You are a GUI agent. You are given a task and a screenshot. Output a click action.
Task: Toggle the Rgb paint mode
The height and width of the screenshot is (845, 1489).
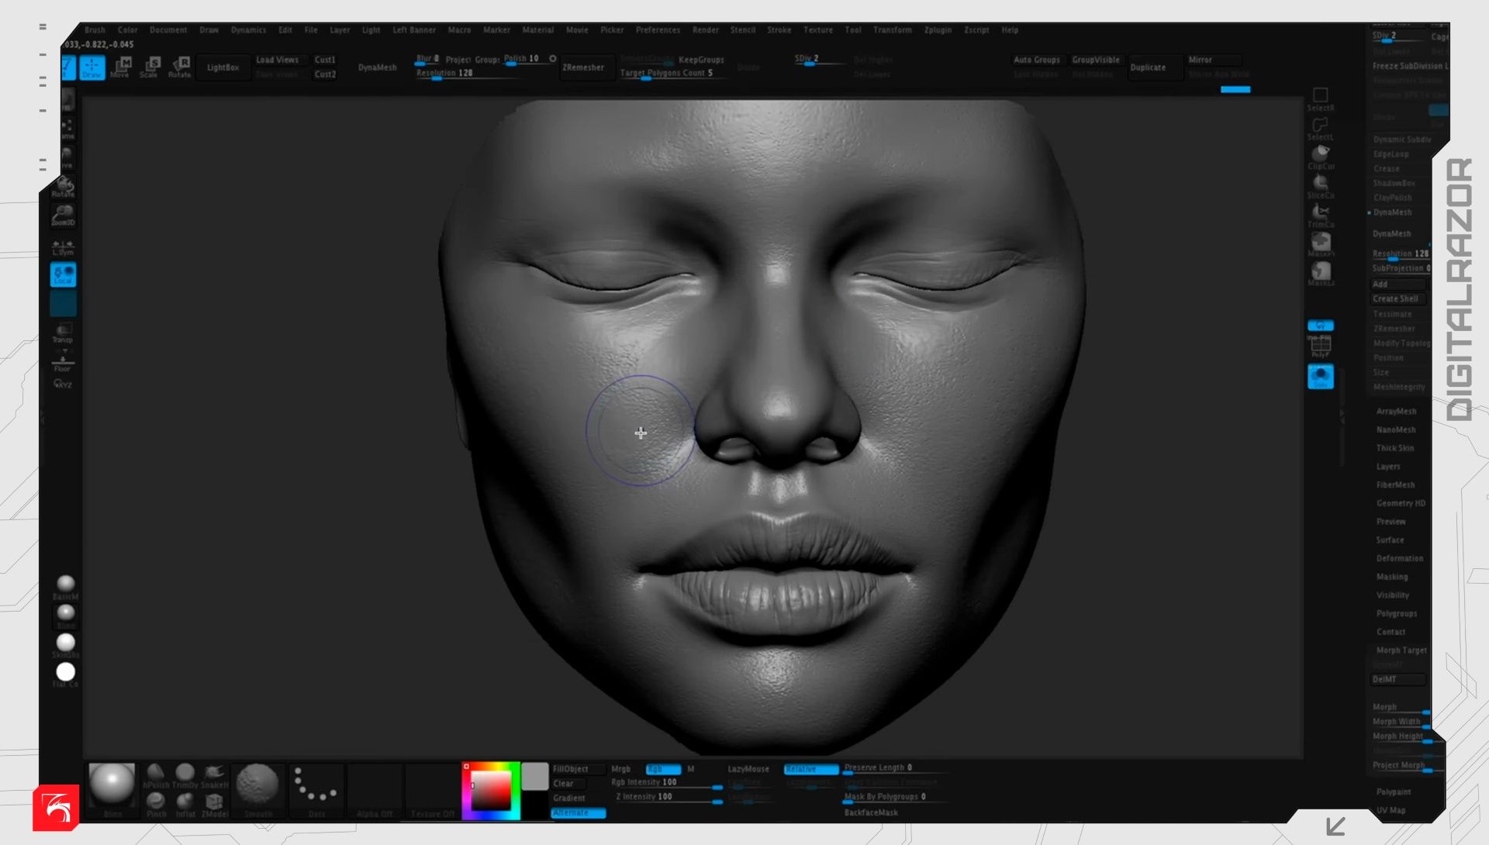663,769
